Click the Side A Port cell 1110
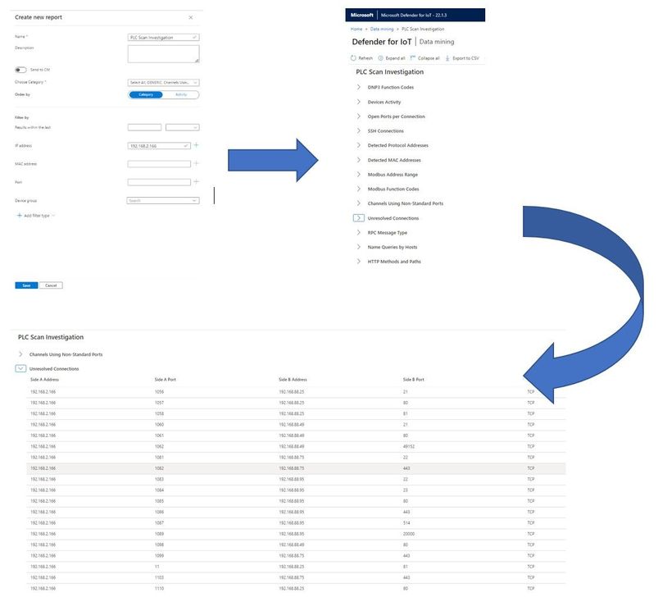658x611 pixels. [x=159, y=588]
